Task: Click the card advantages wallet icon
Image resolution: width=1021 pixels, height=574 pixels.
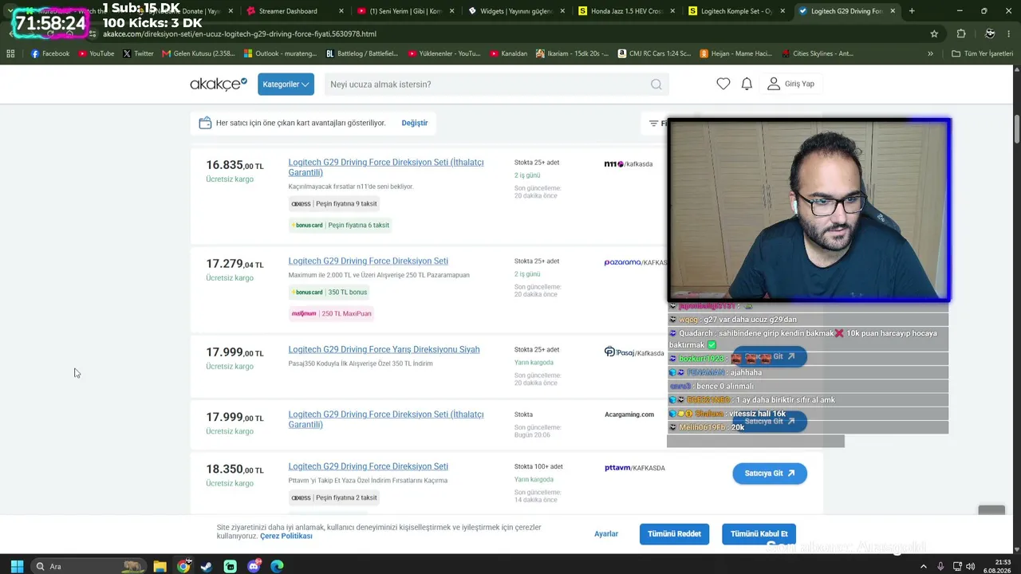Action: [x=205, y=123]
